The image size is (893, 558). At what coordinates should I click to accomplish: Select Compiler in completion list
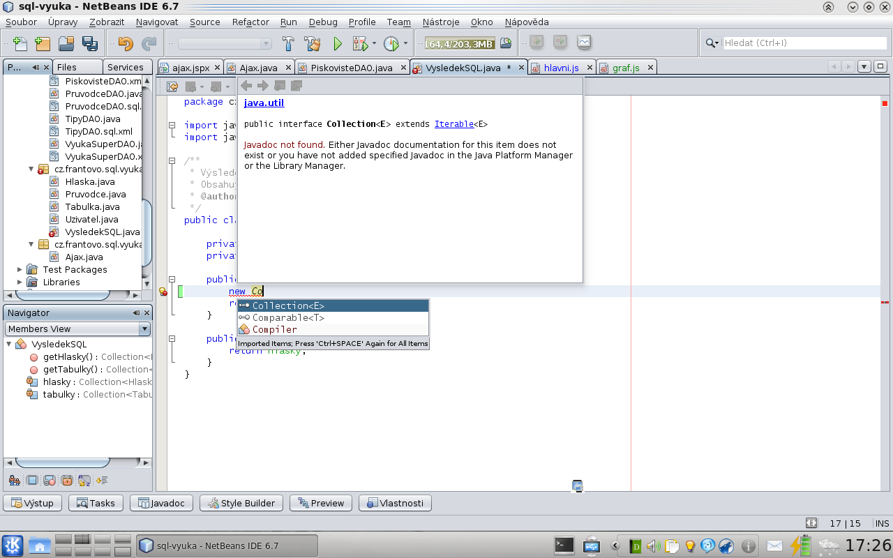pos(333,329)
